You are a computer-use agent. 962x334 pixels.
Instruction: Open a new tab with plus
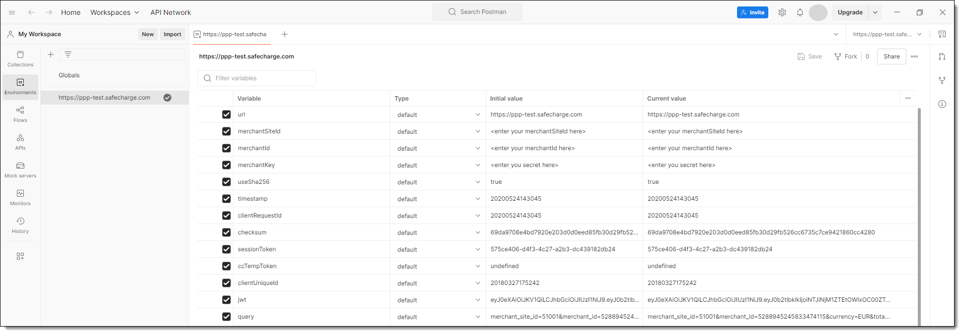click(x=285, y=34)
